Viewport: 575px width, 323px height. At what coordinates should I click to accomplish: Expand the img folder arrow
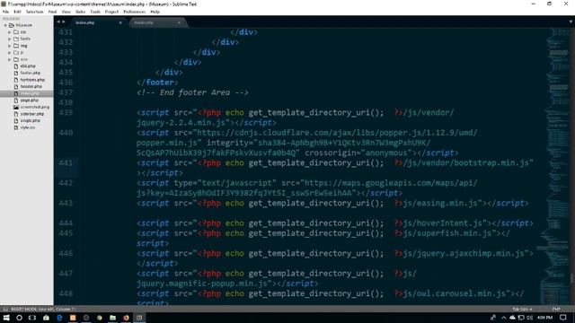(x=10, y=46)
